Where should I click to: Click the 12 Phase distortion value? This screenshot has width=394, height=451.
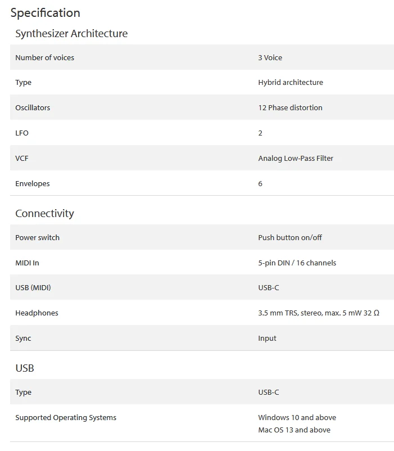coord(290,108)
